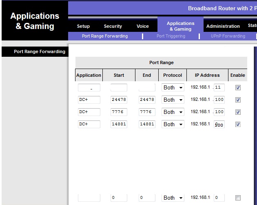Click the End port field containing 7776
The height and width of the screenshot is (205, 257).
[147, 112]
